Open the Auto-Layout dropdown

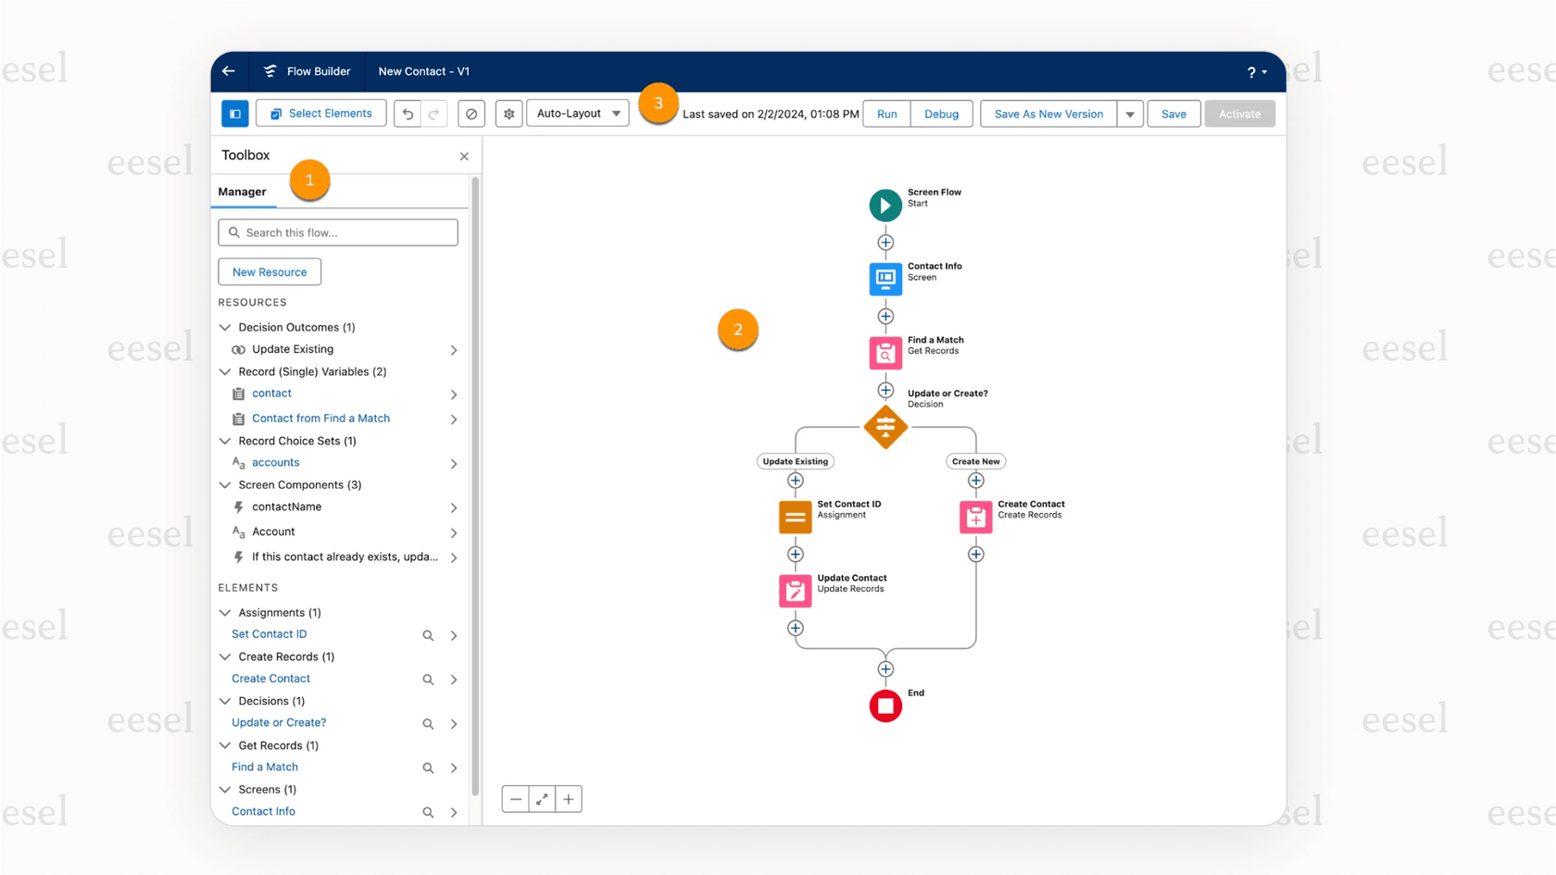pyautogui.click(x=577, y=113)
